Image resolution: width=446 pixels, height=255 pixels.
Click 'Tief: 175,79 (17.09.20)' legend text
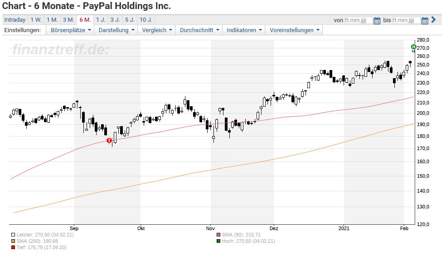pos(42,247)
